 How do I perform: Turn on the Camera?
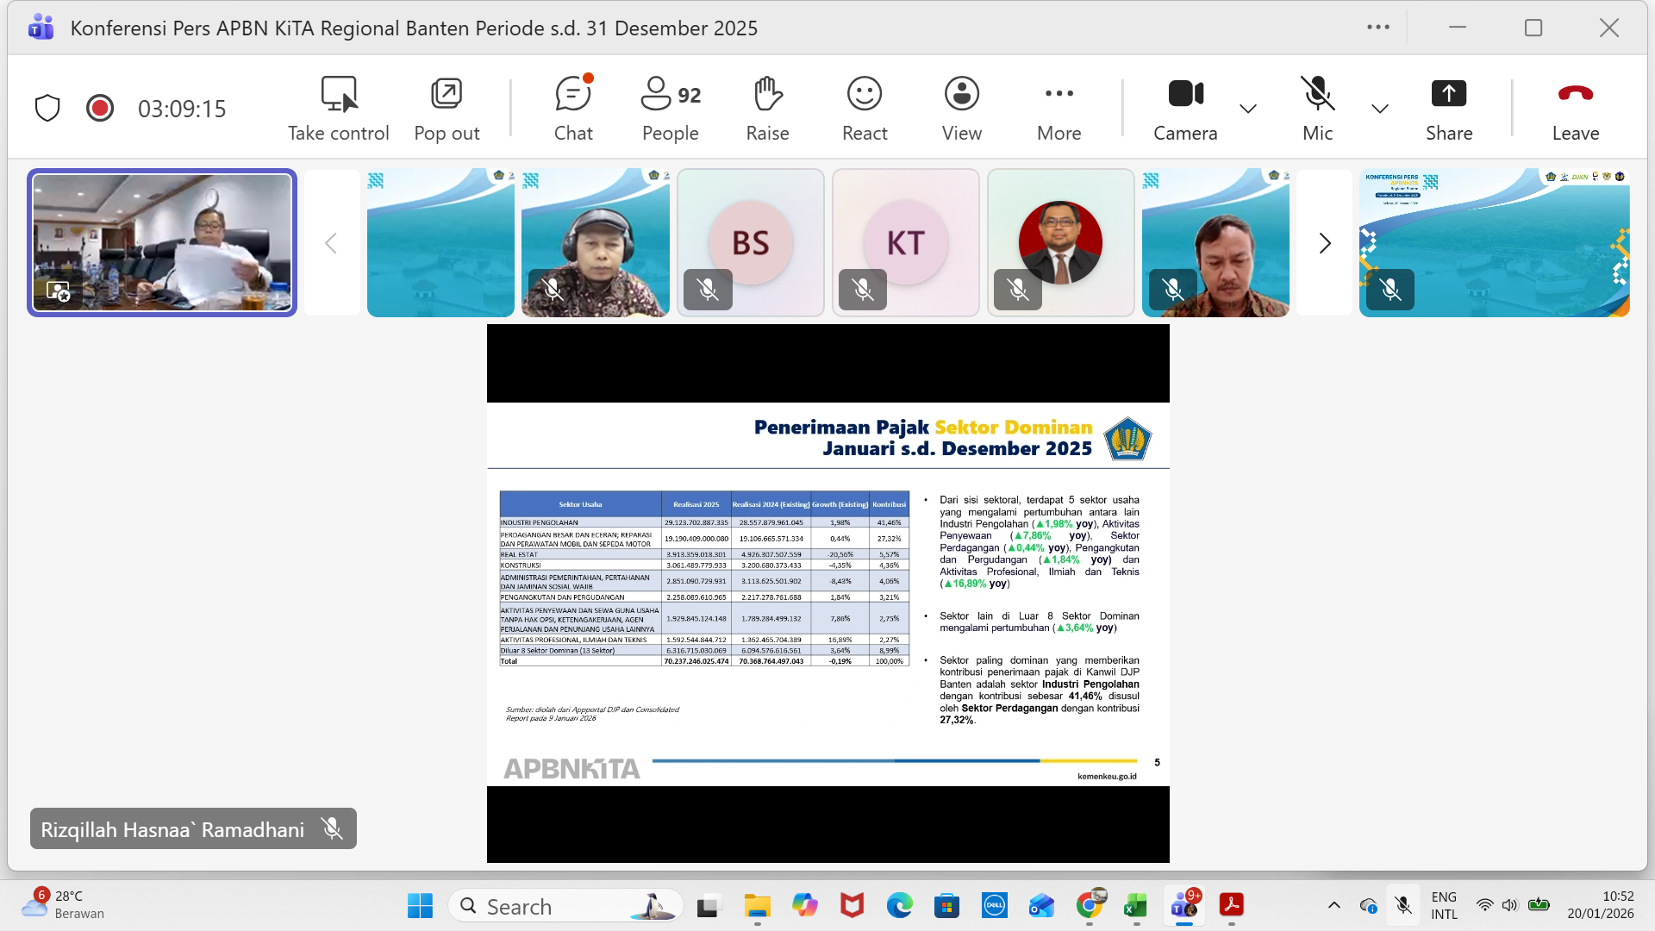1185,109
